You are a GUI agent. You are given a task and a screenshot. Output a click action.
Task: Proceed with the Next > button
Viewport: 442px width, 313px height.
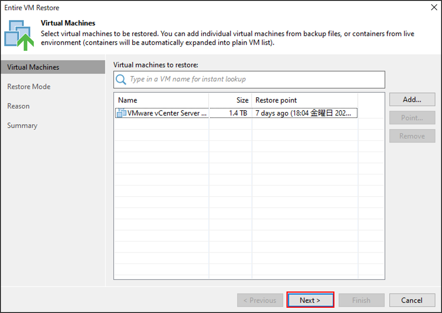click(x=310, y=300)
